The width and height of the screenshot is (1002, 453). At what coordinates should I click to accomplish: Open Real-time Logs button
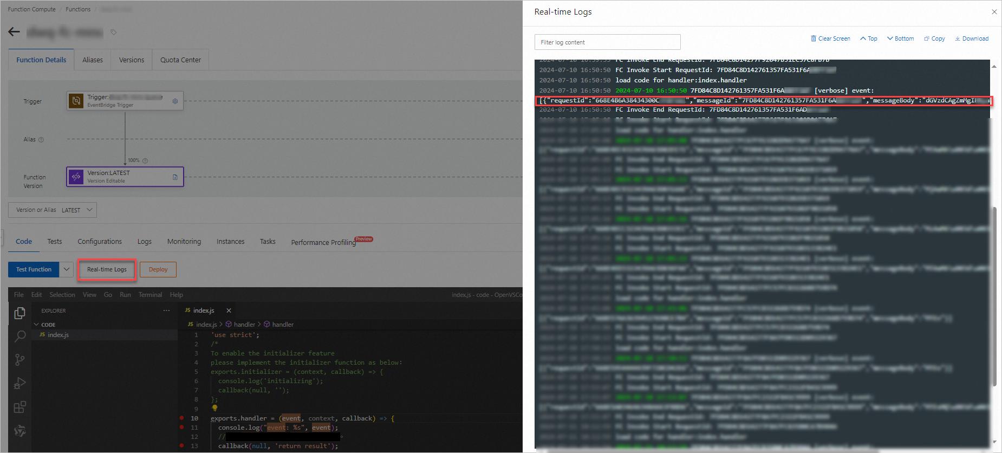click(107, 269)
